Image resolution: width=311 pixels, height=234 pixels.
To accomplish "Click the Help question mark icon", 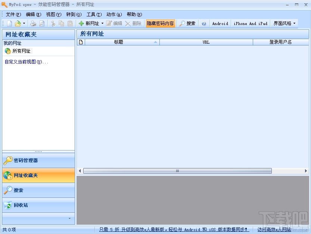I will point(204,23).
